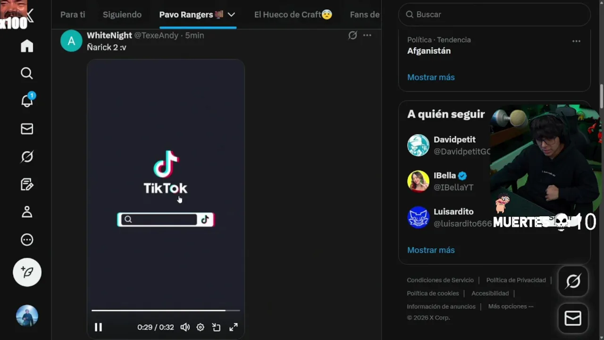This screenshot has width=604, height=340.
Task: Click Mostrar más under trends
Action: click(431, 77)
